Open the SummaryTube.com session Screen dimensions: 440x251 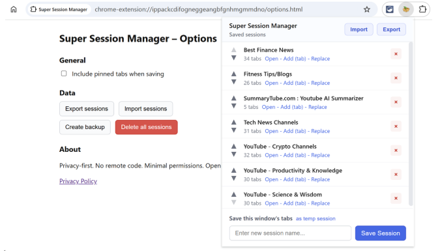[x=269, y=107]
